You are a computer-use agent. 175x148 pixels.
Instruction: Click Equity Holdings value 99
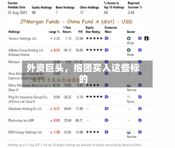coord(34,13)
